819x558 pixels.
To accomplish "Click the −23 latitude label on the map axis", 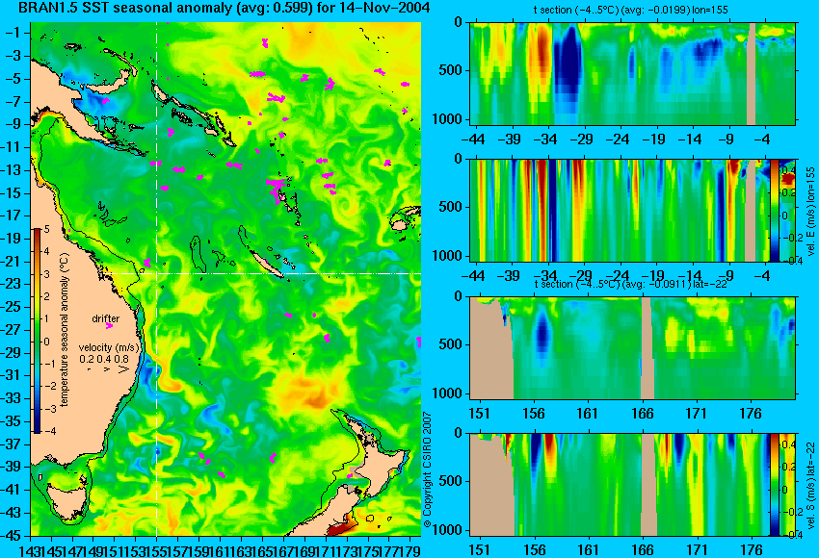I will [13, 284].
